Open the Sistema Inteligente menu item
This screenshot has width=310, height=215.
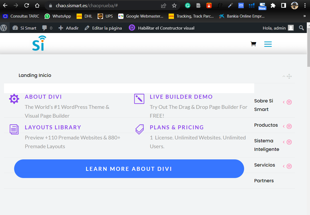(x=267, y=145)
